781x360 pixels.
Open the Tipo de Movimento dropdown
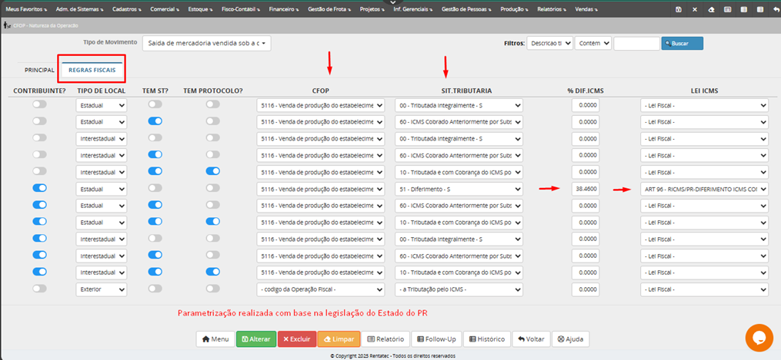point(207,44)
